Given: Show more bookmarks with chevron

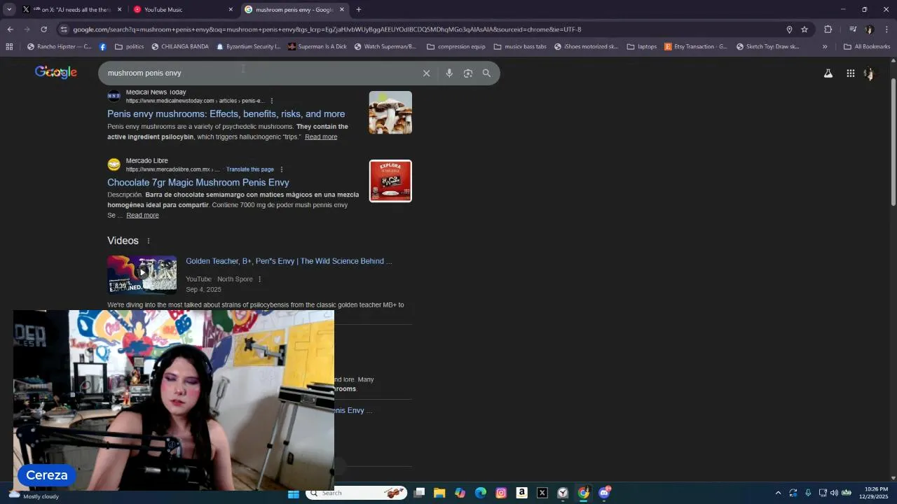Looking at the screenshot, I should [825, 47].
